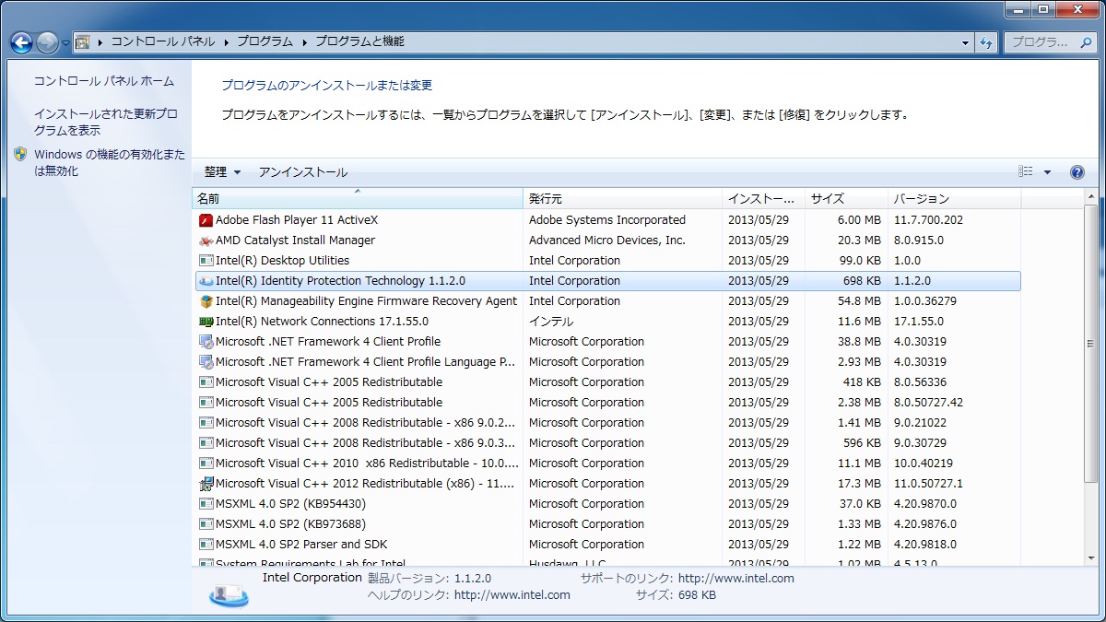
Task: Click icon for Visual C++ 2005 version 8.0.56336
Action: click(206, 382)
